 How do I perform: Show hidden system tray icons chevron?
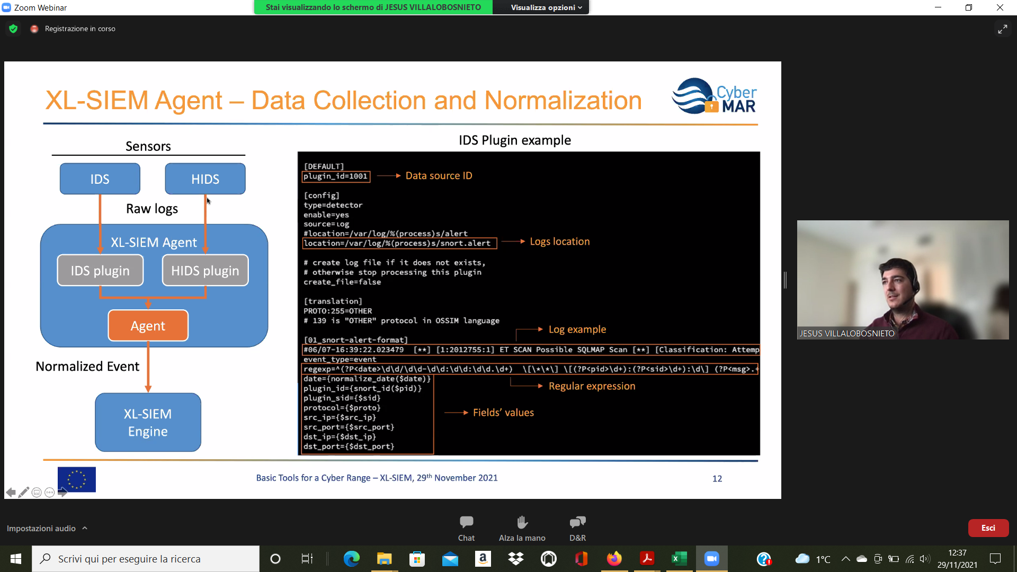click(x=845, y=559)
